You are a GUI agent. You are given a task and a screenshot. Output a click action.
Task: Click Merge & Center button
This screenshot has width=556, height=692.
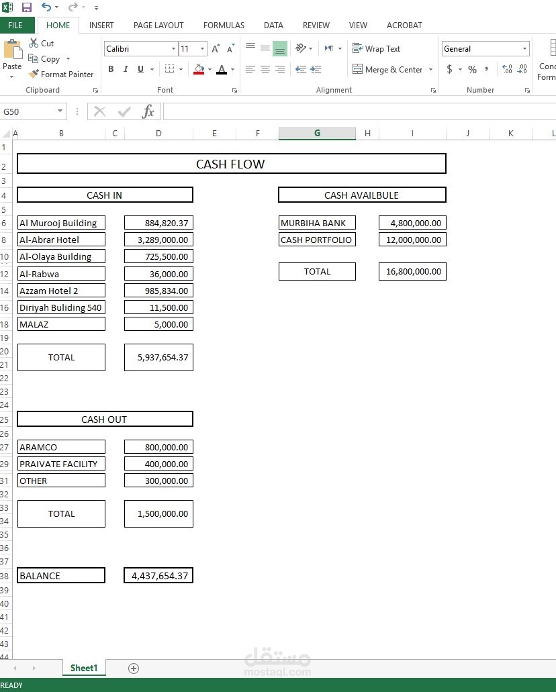[x=387, y=69]
